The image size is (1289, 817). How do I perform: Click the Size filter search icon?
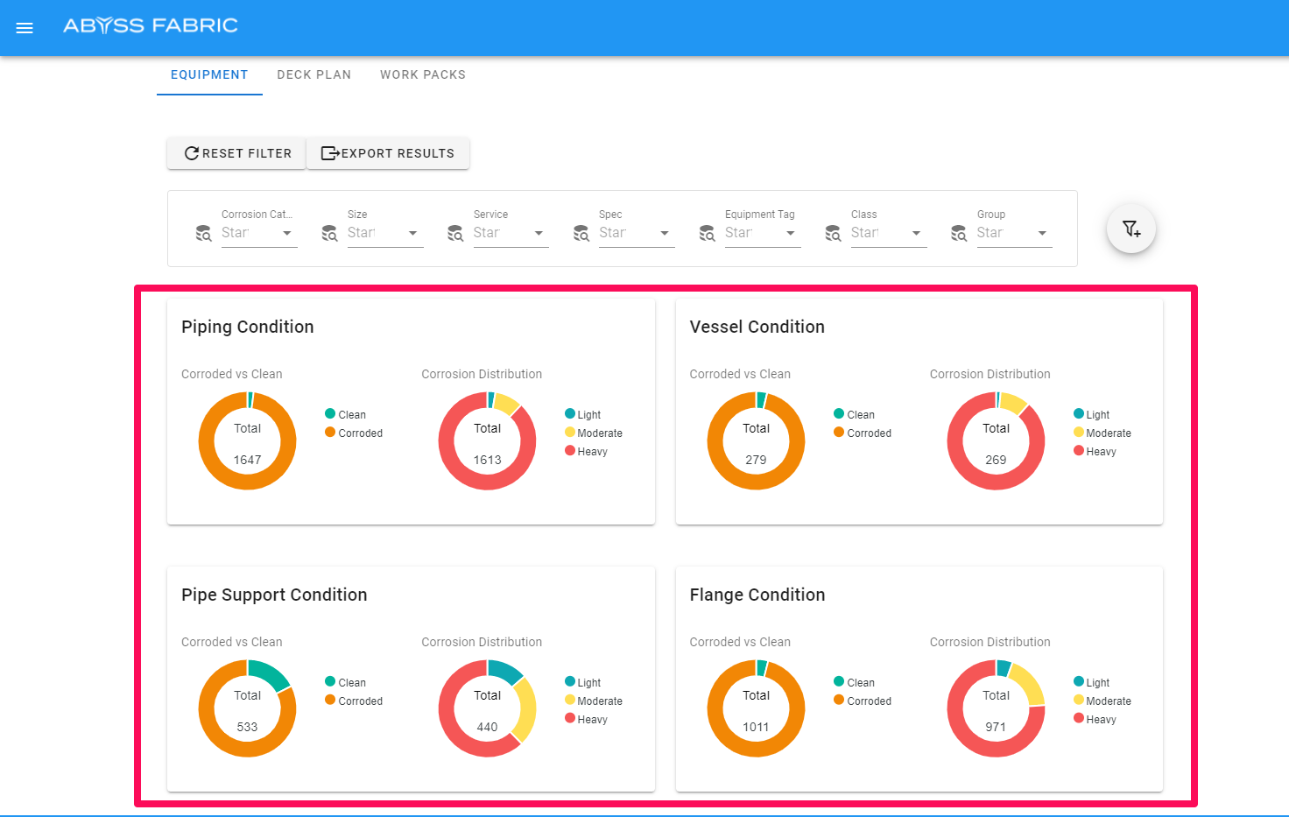[329, 234]
